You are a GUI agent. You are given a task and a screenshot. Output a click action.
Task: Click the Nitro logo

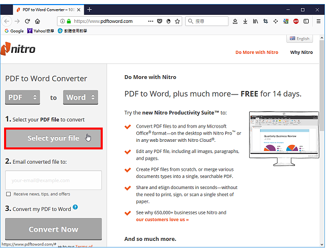[x=18, y=49]
